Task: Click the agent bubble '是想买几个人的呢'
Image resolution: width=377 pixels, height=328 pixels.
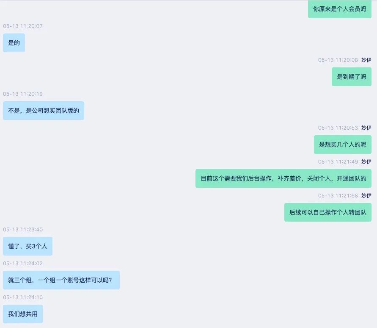Action: click(x=343, y=145)
